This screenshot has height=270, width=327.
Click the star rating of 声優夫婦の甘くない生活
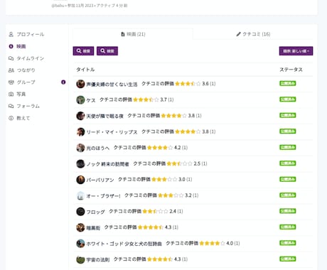pos(188,84)
